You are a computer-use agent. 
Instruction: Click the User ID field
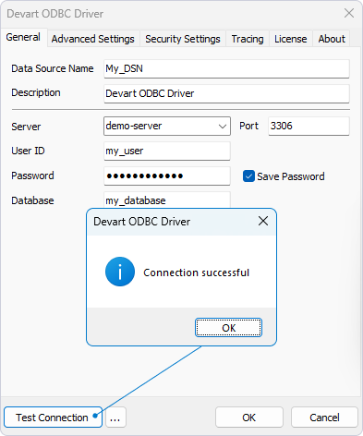[167, 151]
